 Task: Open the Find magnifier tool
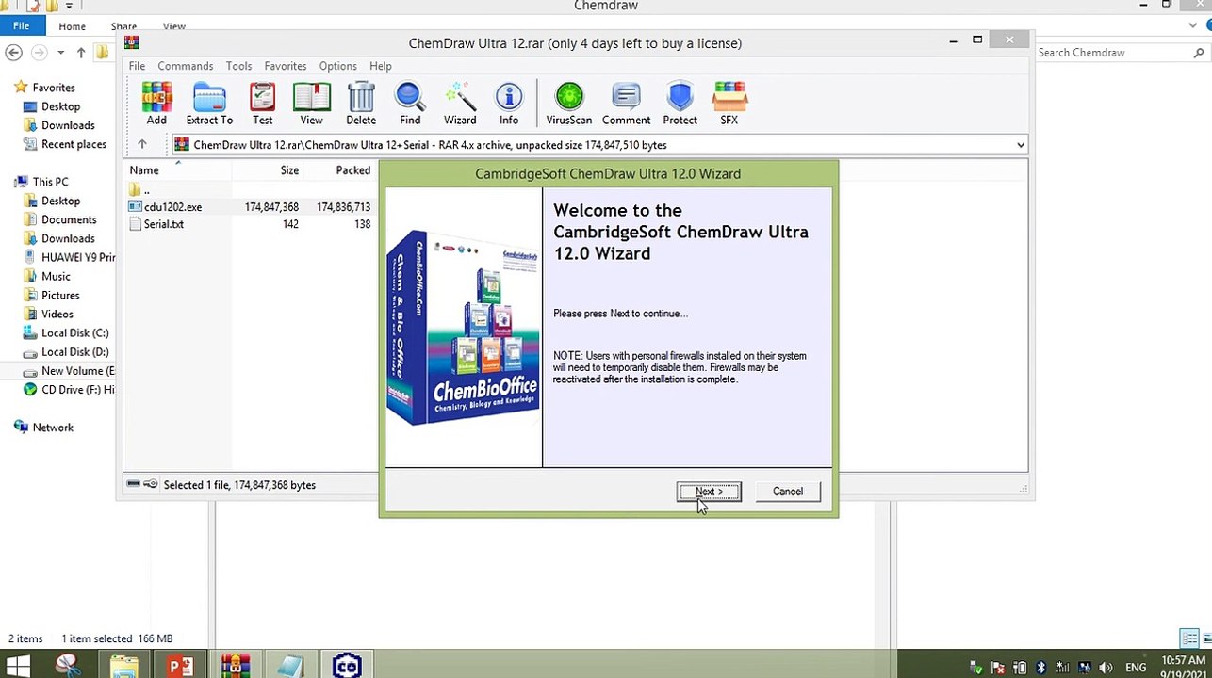point(410,104)
